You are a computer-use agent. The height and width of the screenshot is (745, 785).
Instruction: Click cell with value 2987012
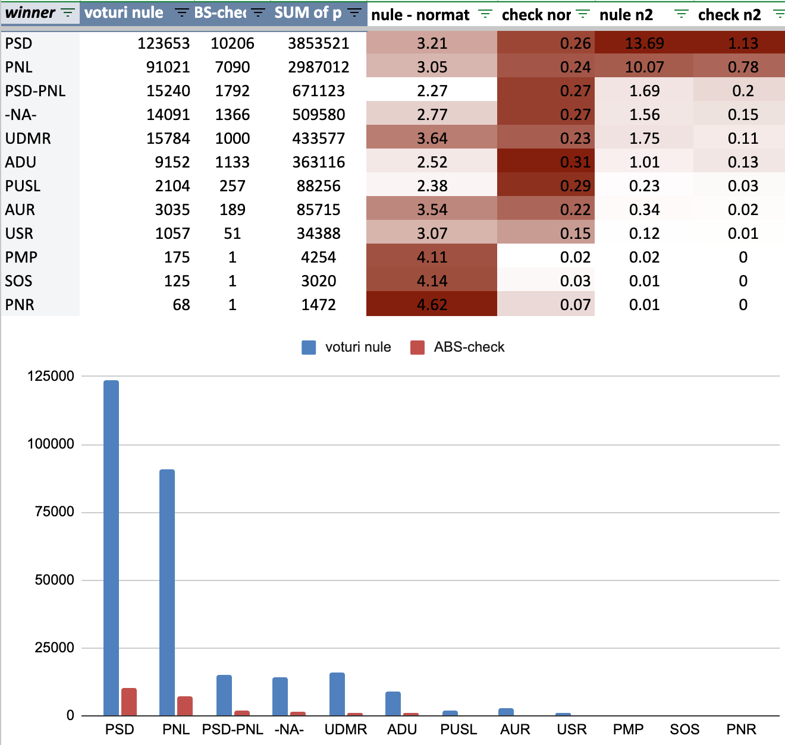(x=319, y=67)
